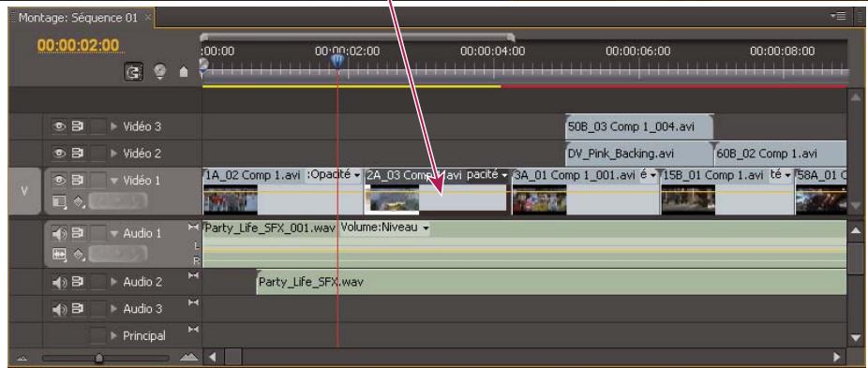This screenshot has width=868, height=368.
Task: Click Audio 1 show keyframes icon
Action: pos(79,254)
